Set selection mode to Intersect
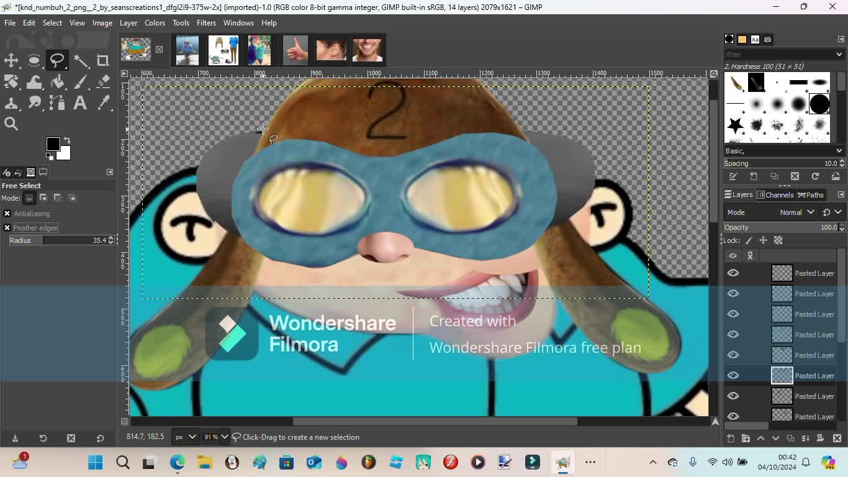The width and height of the screenshot is (848, 477). (73, 198)
